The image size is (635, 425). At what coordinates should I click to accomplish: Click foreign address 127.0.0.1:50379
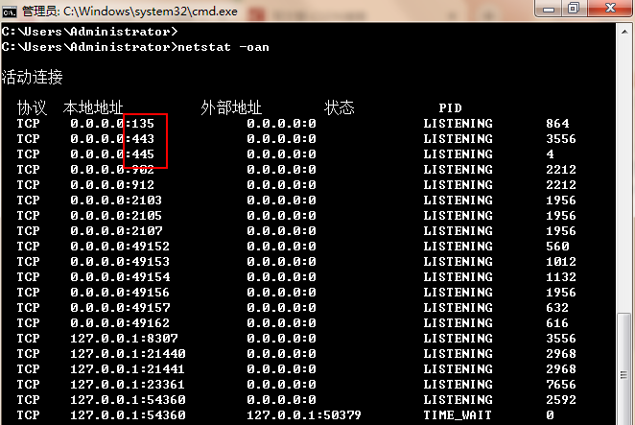[x=304, y=415]
